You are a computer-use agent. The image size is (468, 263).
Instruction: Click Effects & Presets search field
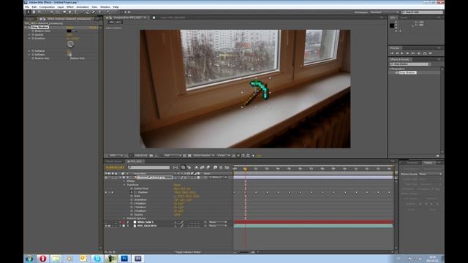pos(410,64)
